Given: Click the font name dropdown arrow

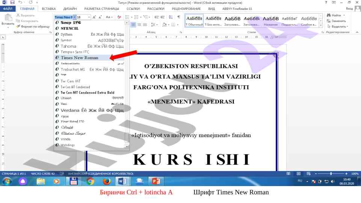Looking at the screenshot, I should (x=74, y=17).
